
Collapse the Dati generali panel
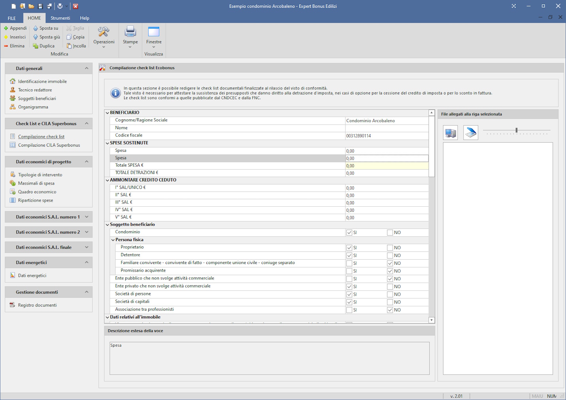87,68
